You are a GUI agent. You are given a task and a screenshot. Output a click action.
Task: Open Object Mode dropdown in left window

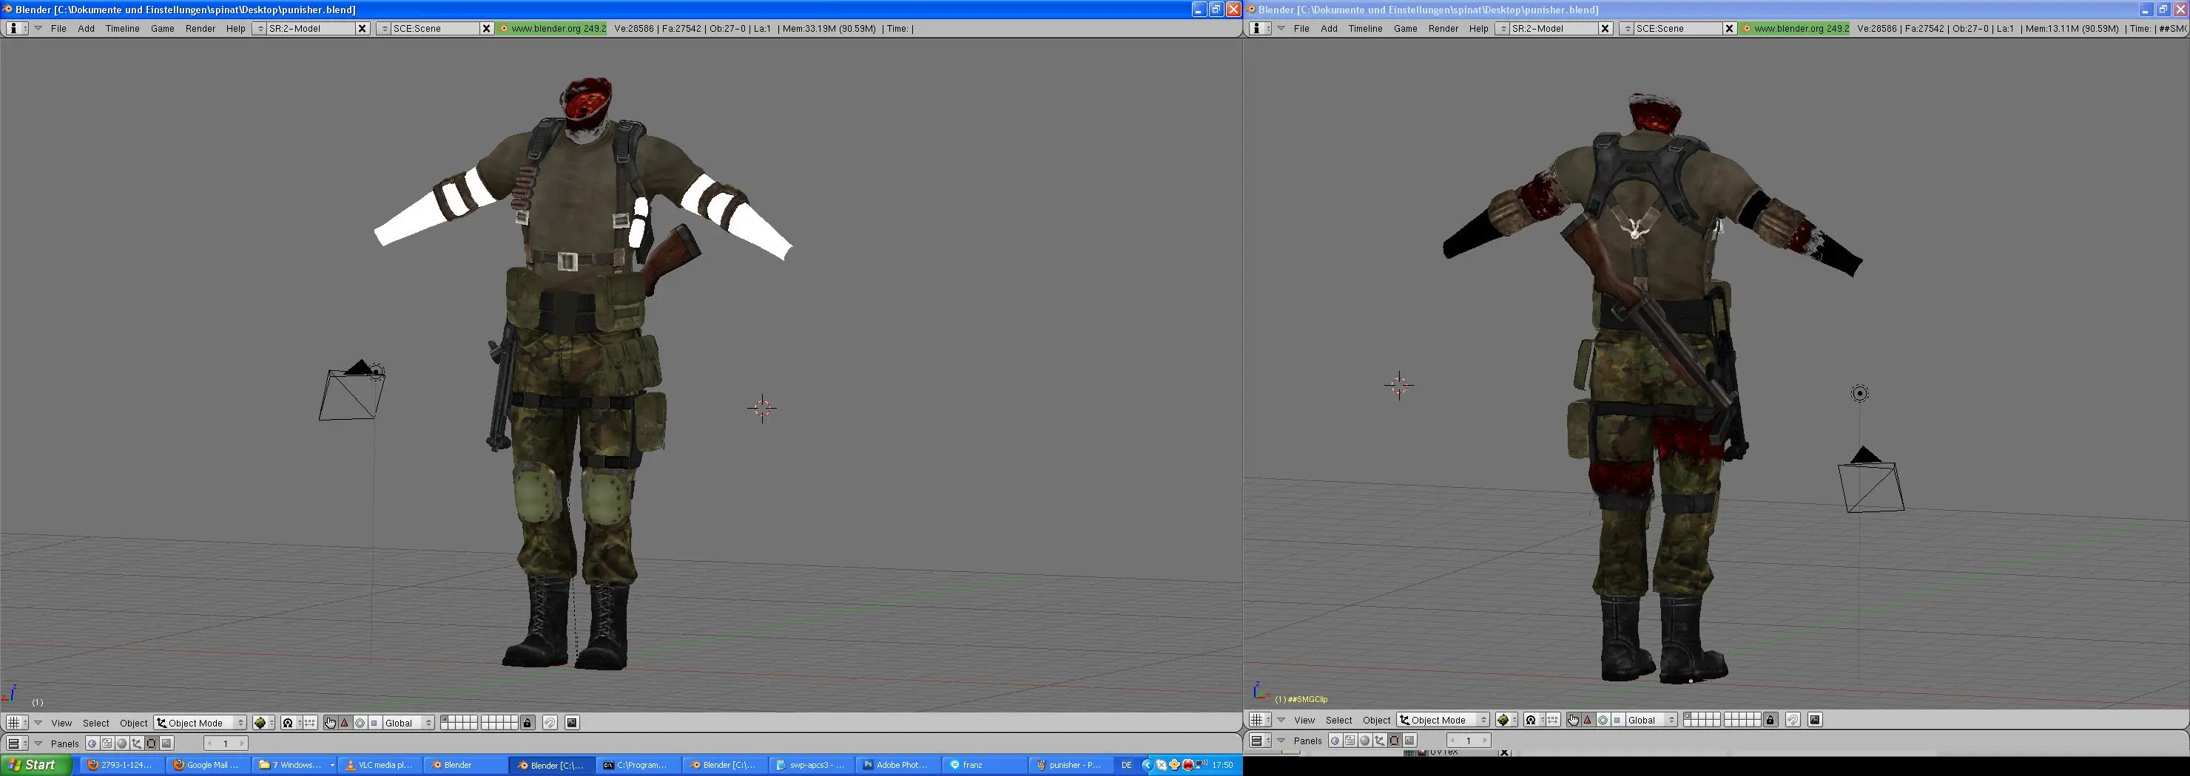tap(200, 724)
